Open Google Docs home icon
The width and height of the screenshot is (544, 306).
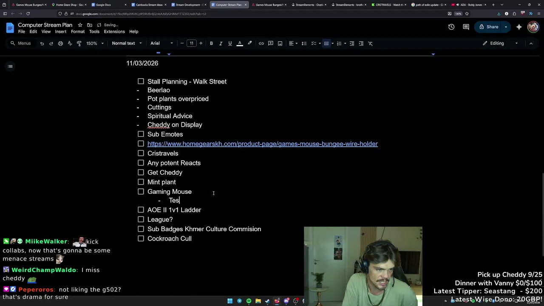(10, 28)
